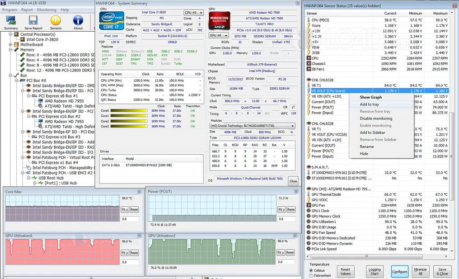Select the Celsius temperature option
The width and height of the screenshot is (459, 279).
coord(311,270)
